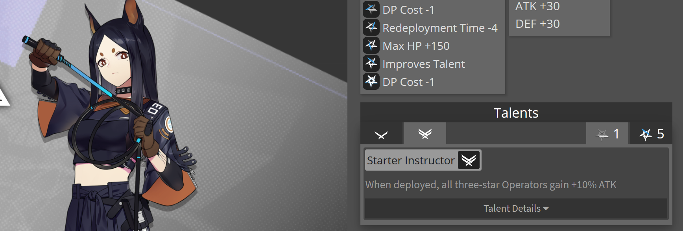
Task: Click the Redeployment Time -4 potential icon
Action: click(371, 27)
